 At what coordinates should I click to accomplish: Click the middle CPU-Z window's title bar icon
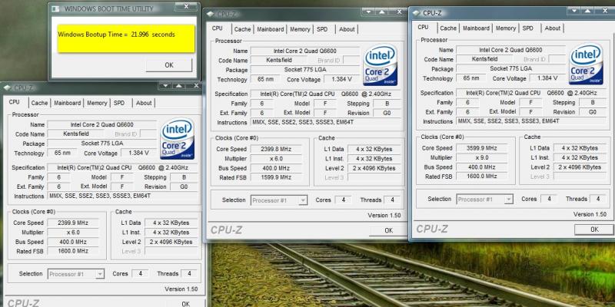pos(211,14)
